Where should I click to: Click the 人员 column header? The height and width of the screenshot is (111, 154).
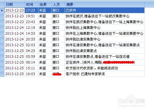pyautogui.click(x=58, y=4)
